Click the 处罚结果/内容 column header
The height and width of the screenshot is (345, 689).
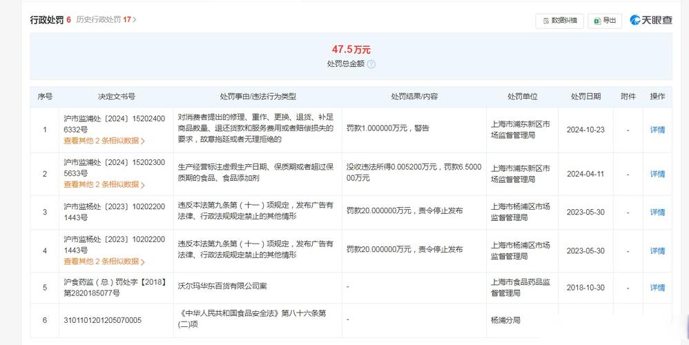tap(414, 97)
